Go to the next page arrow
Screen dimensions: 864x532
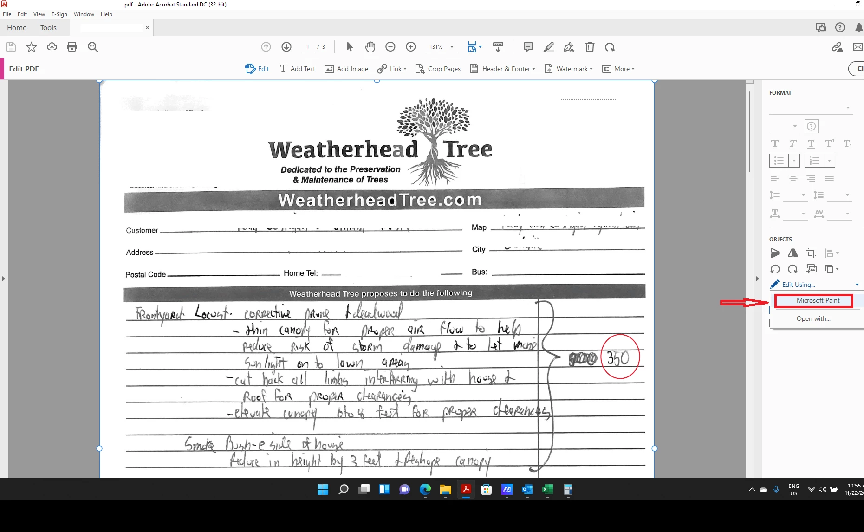tap(286, 47)
